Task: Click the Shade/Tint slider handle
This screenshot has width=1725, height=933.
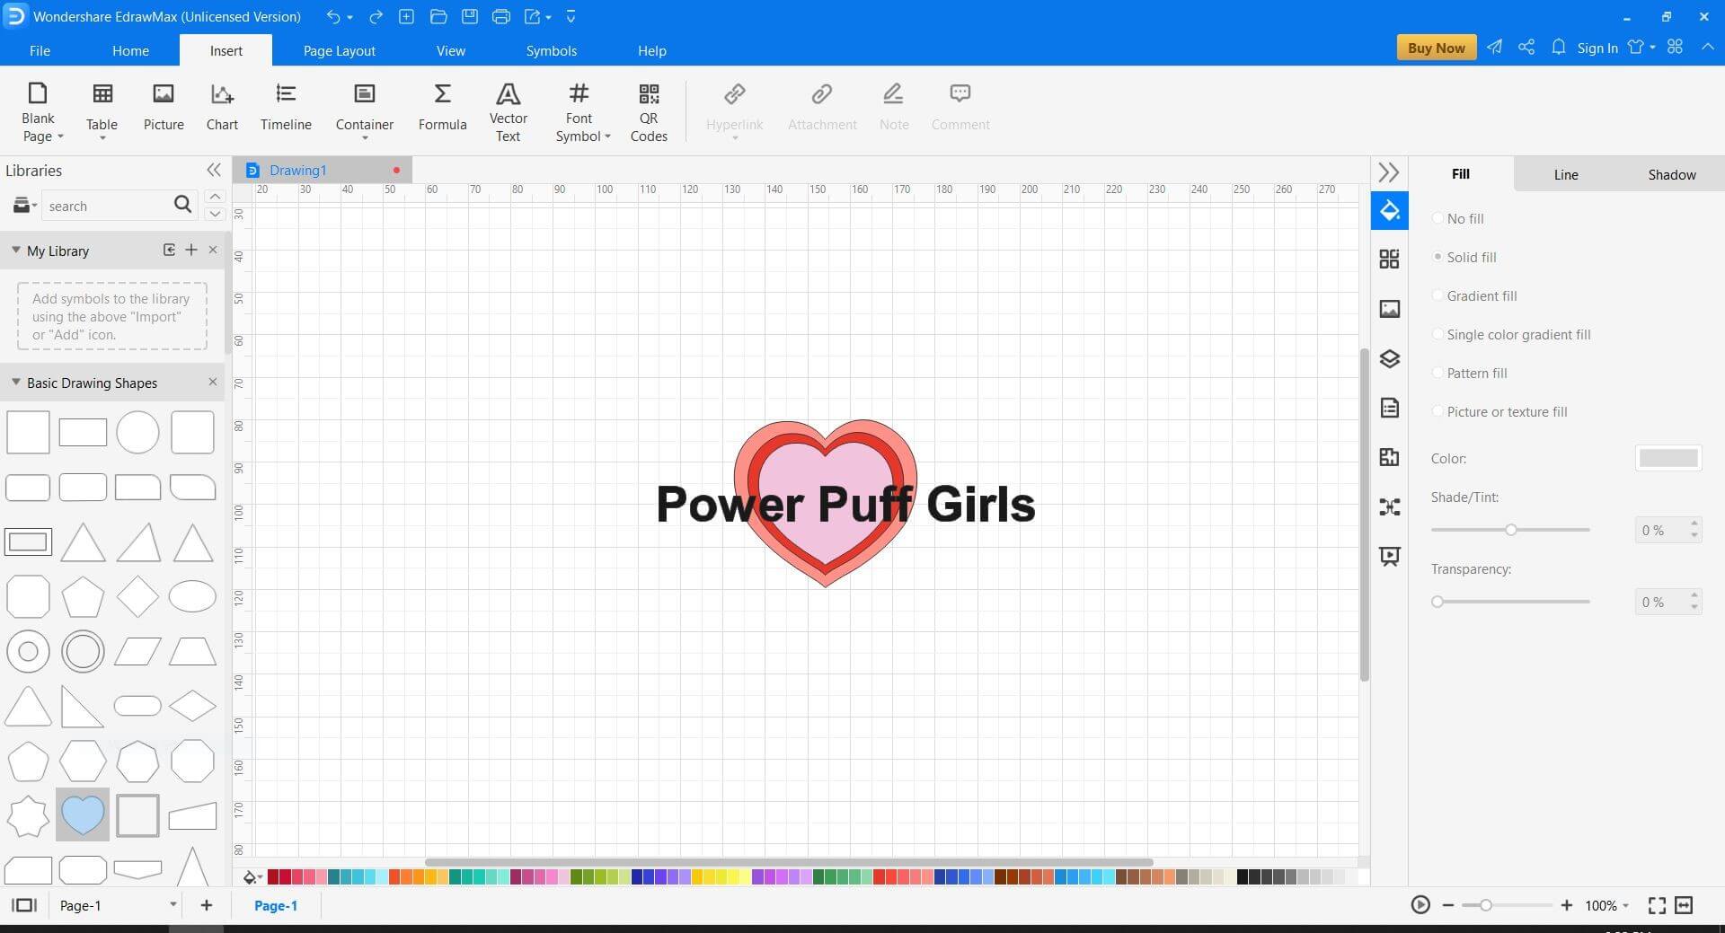Action: [1511, 530]
